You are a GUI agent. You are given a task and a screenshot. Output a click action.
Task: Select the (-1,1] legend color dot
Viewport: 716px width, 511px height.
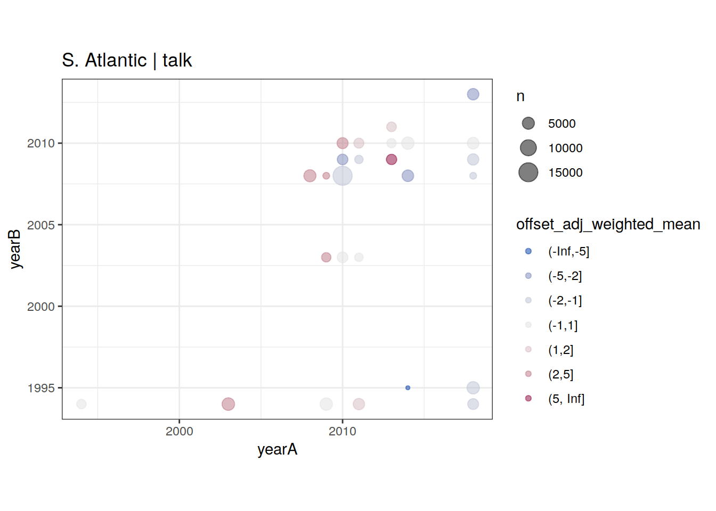point(528,325)
